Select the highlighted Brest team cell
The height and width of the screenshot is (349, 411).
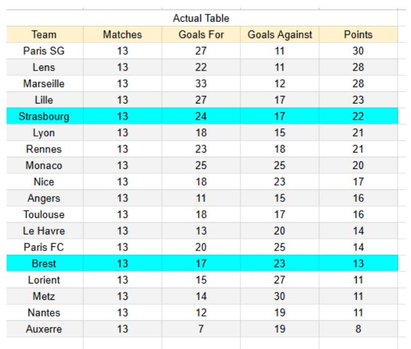point(44,264)
